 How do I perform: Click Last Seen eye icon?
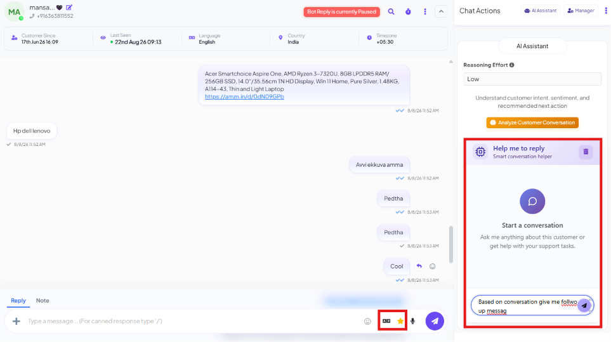pyautogui.click(x=103, y=38)
